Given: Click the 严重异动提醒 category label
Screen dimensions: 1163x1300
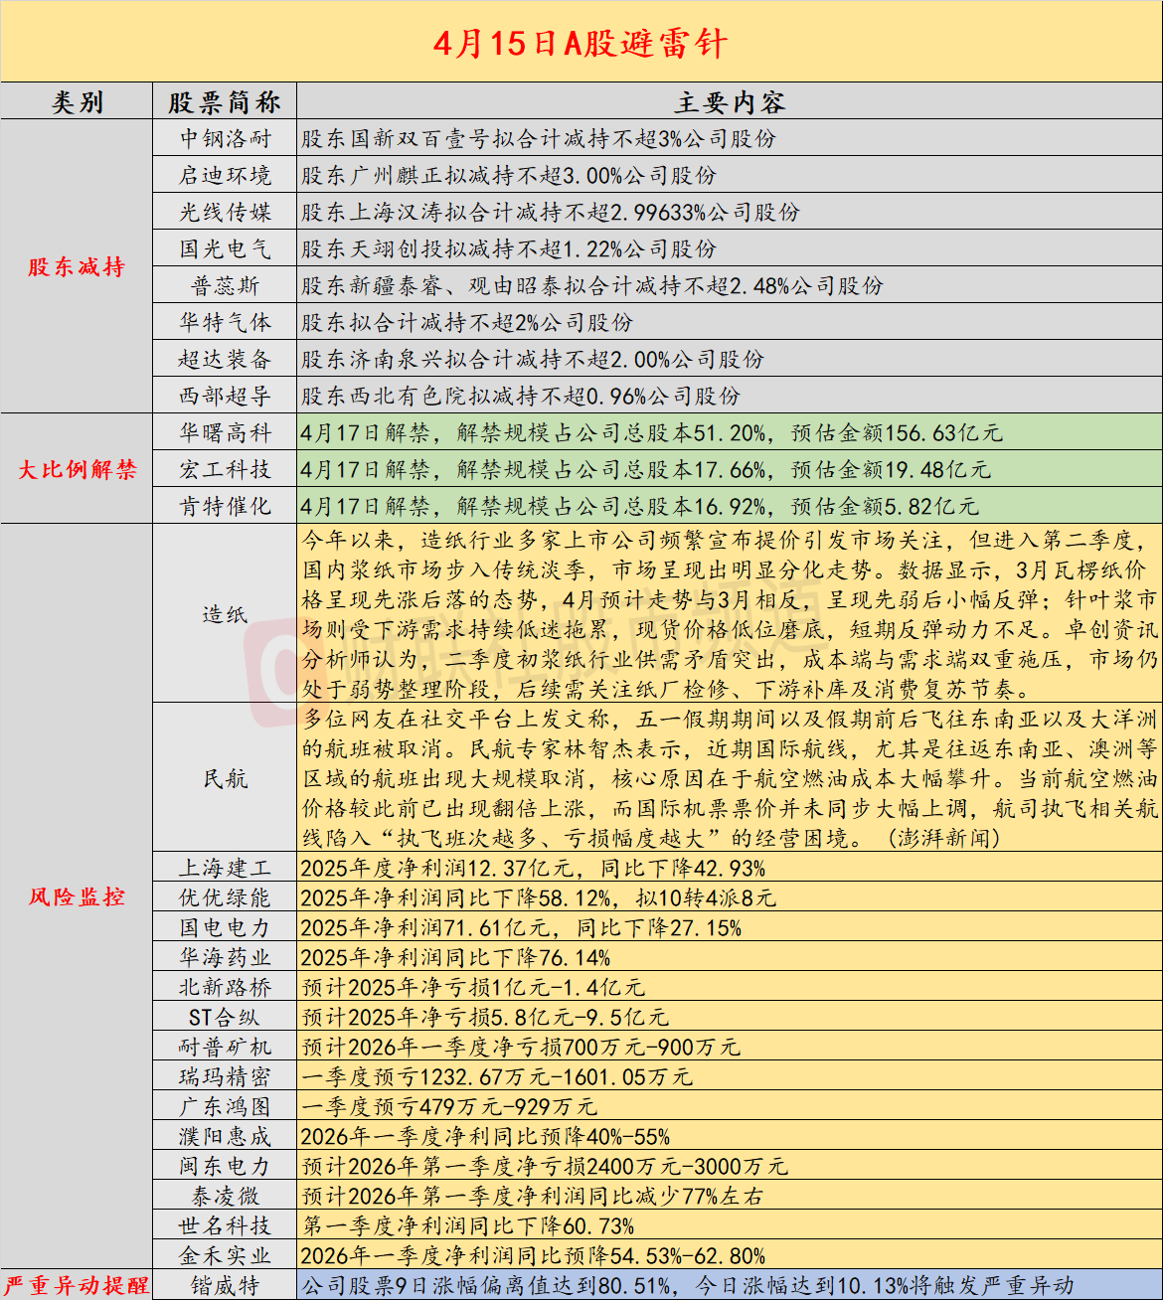Looking at the screenshot, I should pos(77,1284).
